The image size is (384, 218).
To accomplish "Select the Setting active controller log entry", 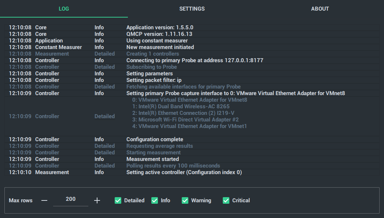I will 192,172.
